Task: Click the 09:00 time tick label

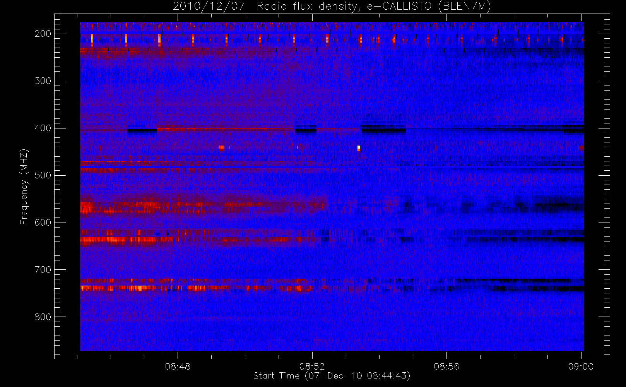Action: pos(581,366)
